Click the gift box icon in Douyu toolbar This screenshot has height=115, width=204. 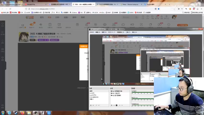(78, 25)
